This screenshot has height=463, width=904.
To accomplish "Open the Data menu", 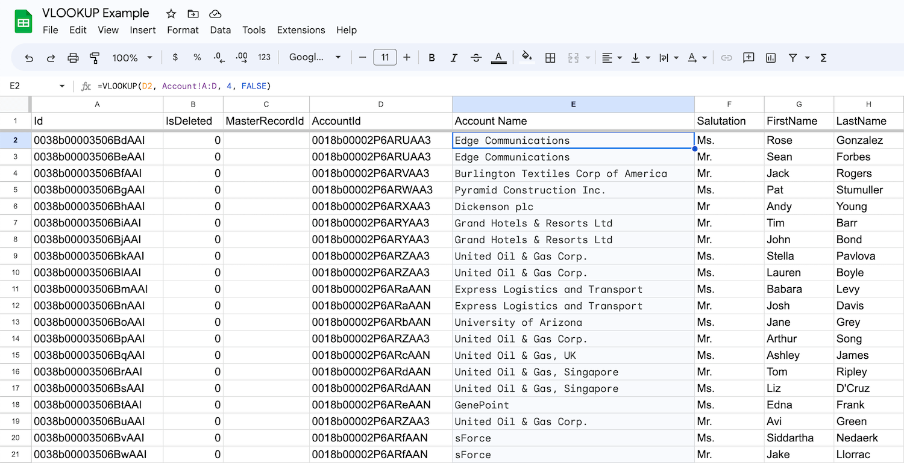I will tap(221, 30).
